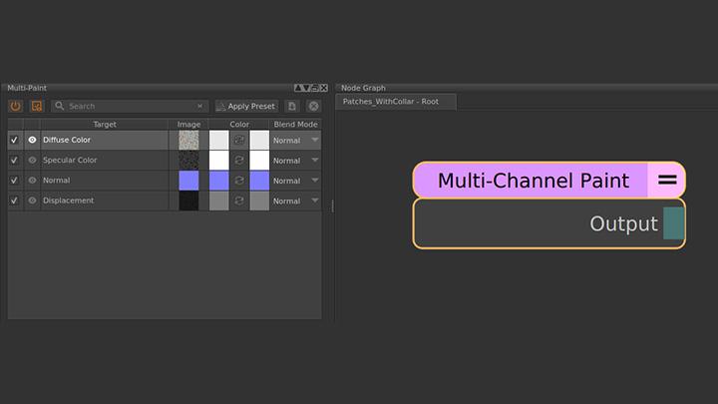
Task: Select the Multi-Channel Paint node title
Action: [x=534, y=180]
